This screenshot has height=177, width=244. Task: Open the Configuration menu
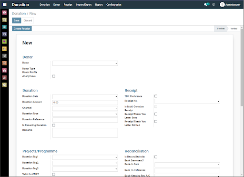coord(114,5)
